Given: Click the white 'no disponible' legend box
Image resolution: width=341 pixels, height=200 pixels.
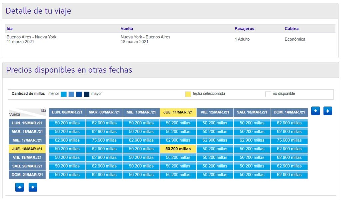Looking at the screenshot, I should 268,94.
